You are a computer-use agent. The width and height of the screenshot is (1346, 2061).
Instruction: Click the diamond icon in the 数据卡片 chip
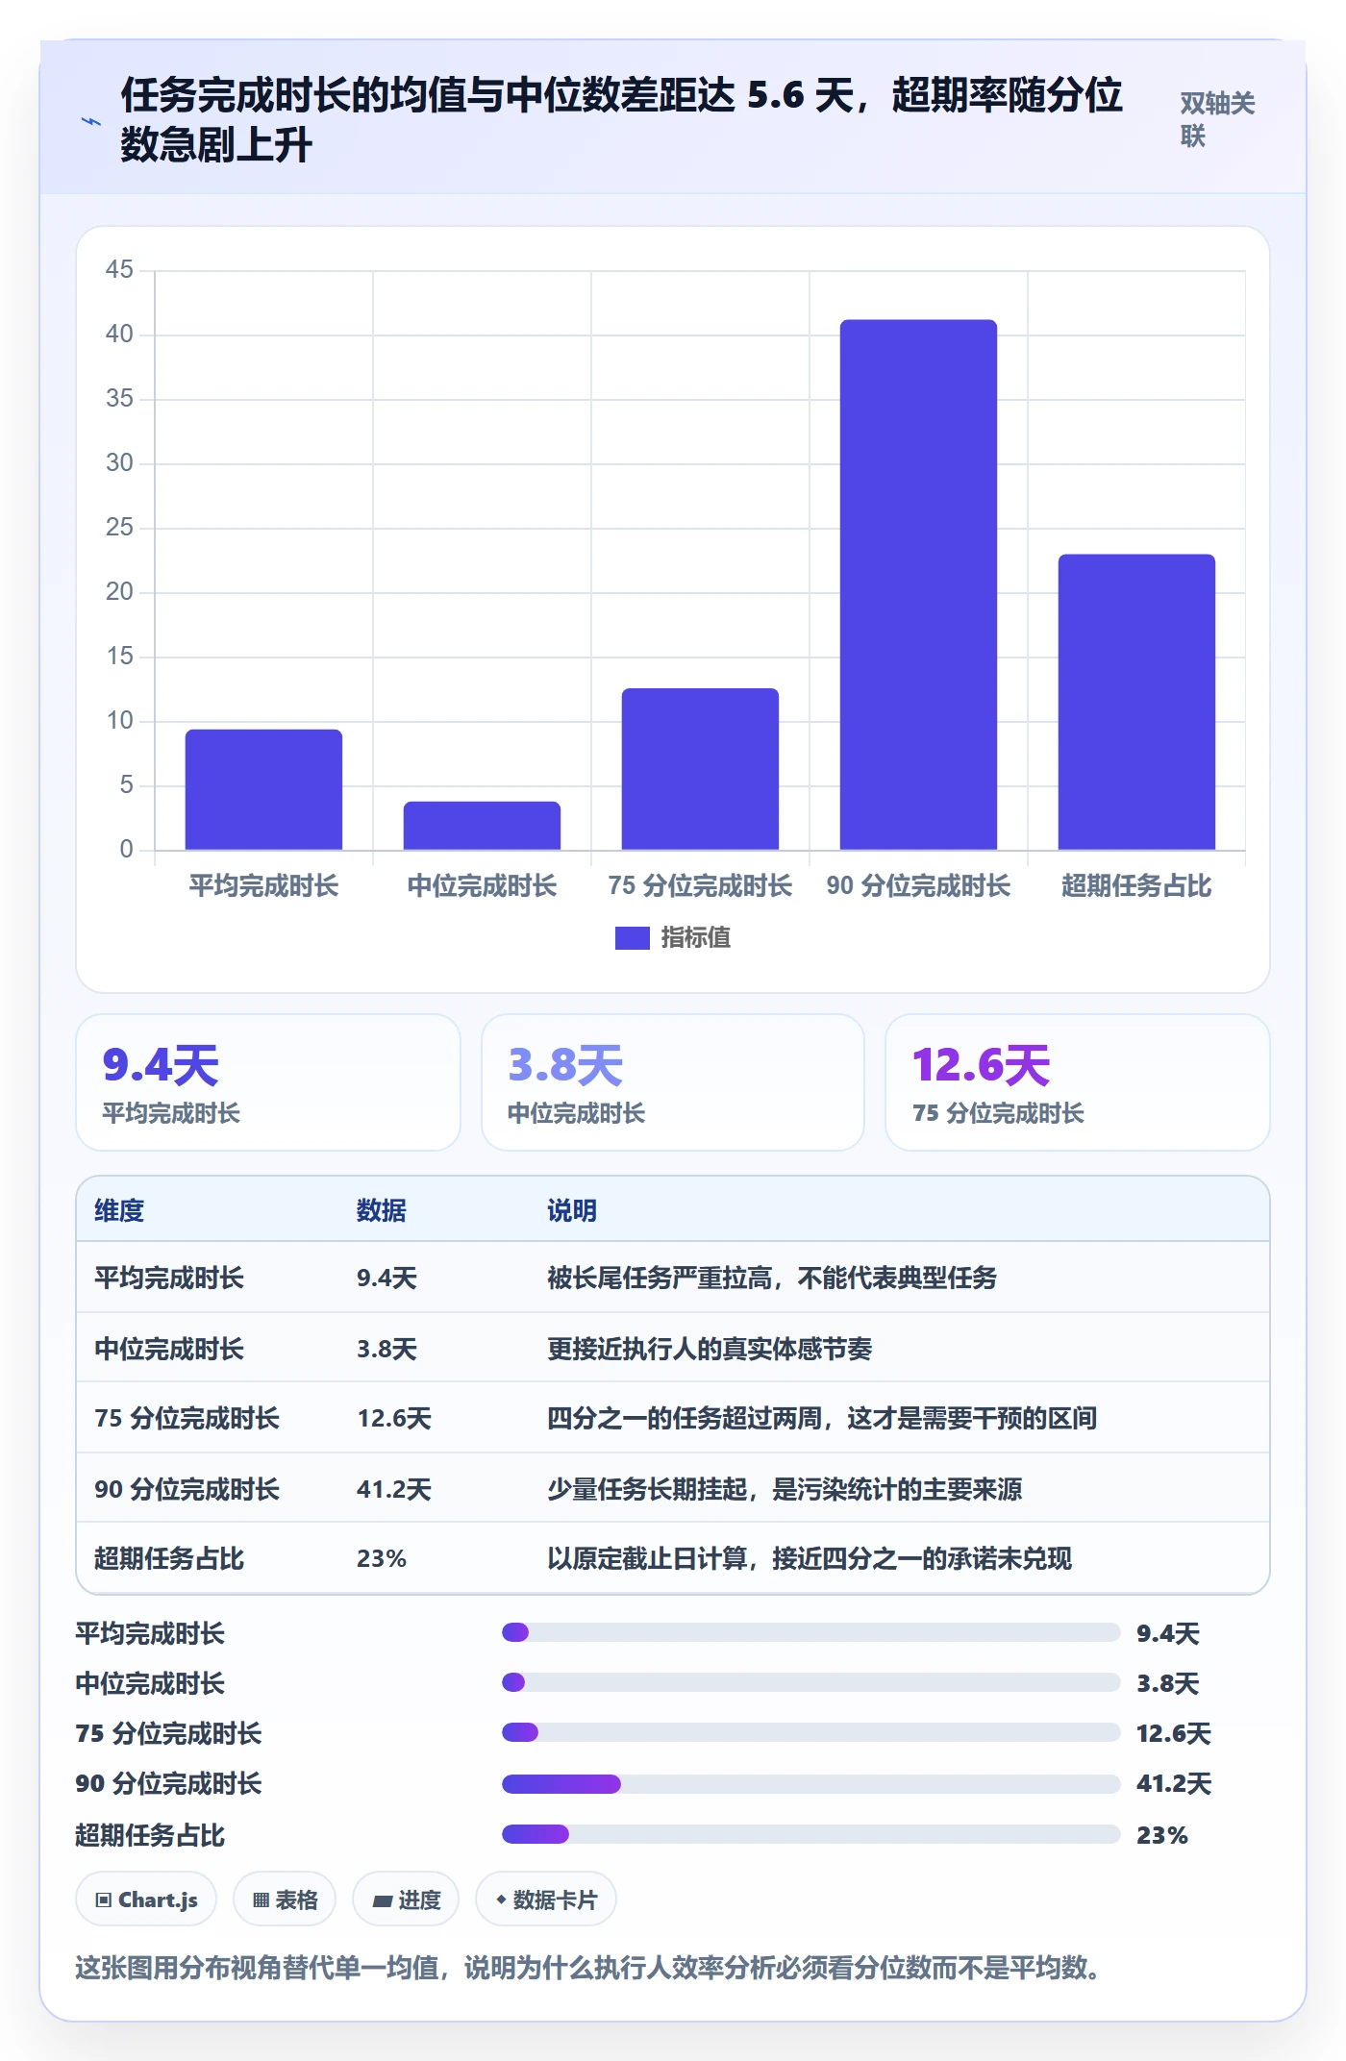point(501,1900)
